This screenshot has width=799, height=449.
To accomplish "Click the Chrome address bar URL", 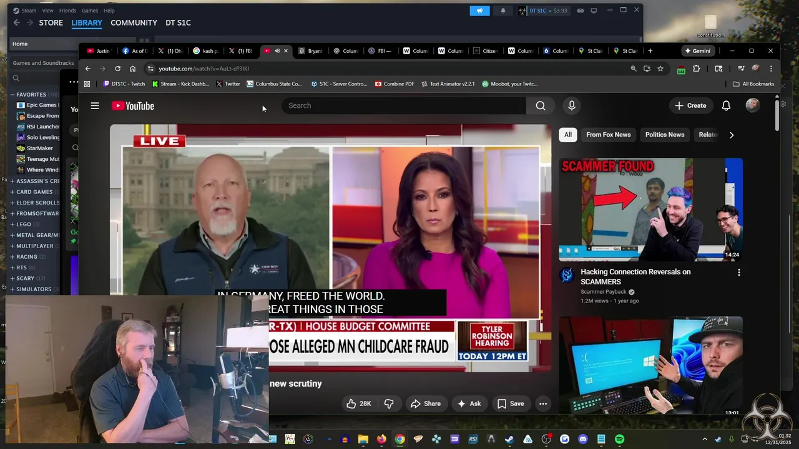I will point(203,69).
